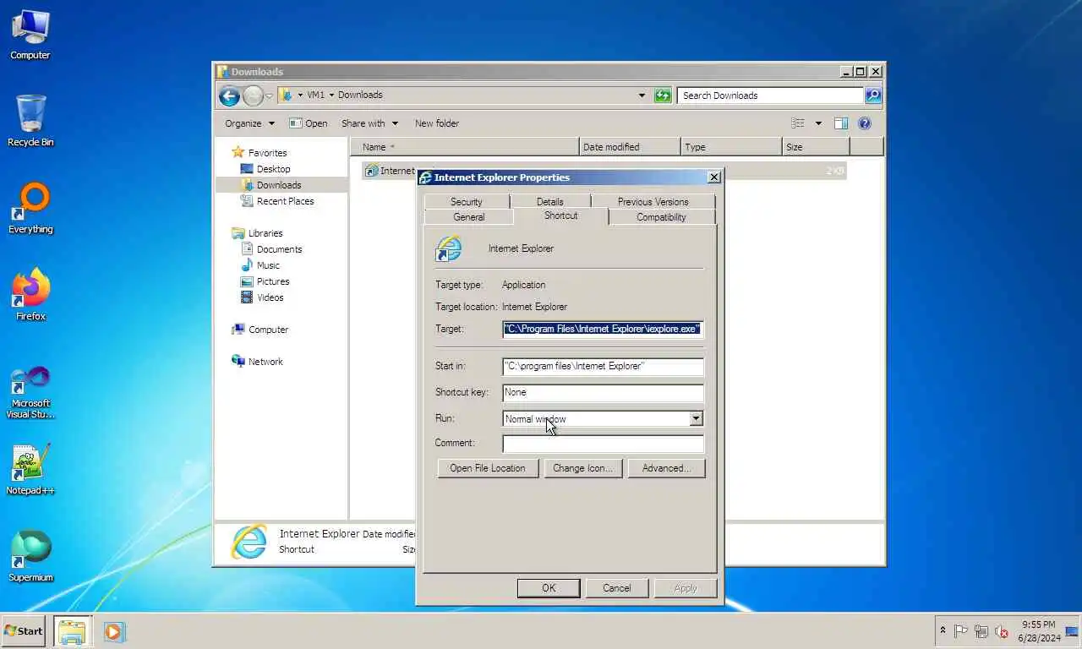Open the Run window style dropdown

(696, 418)
